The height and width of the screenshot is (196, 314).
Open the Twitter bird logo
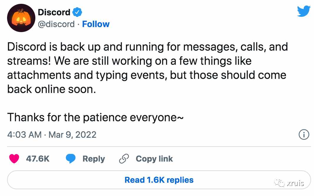[x=304, y=11]
